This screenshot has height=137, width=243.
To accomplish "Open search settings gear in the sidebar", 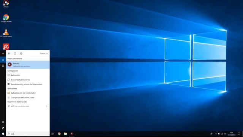I will click(x=3, y=122).
